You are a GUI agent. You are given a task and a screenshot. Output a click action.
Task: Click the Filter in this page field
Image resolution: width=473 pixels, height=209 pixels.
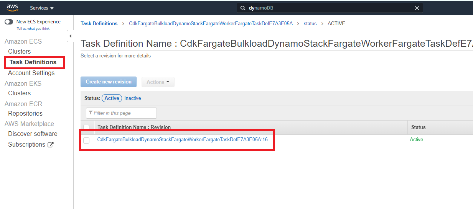pos(121,113)
